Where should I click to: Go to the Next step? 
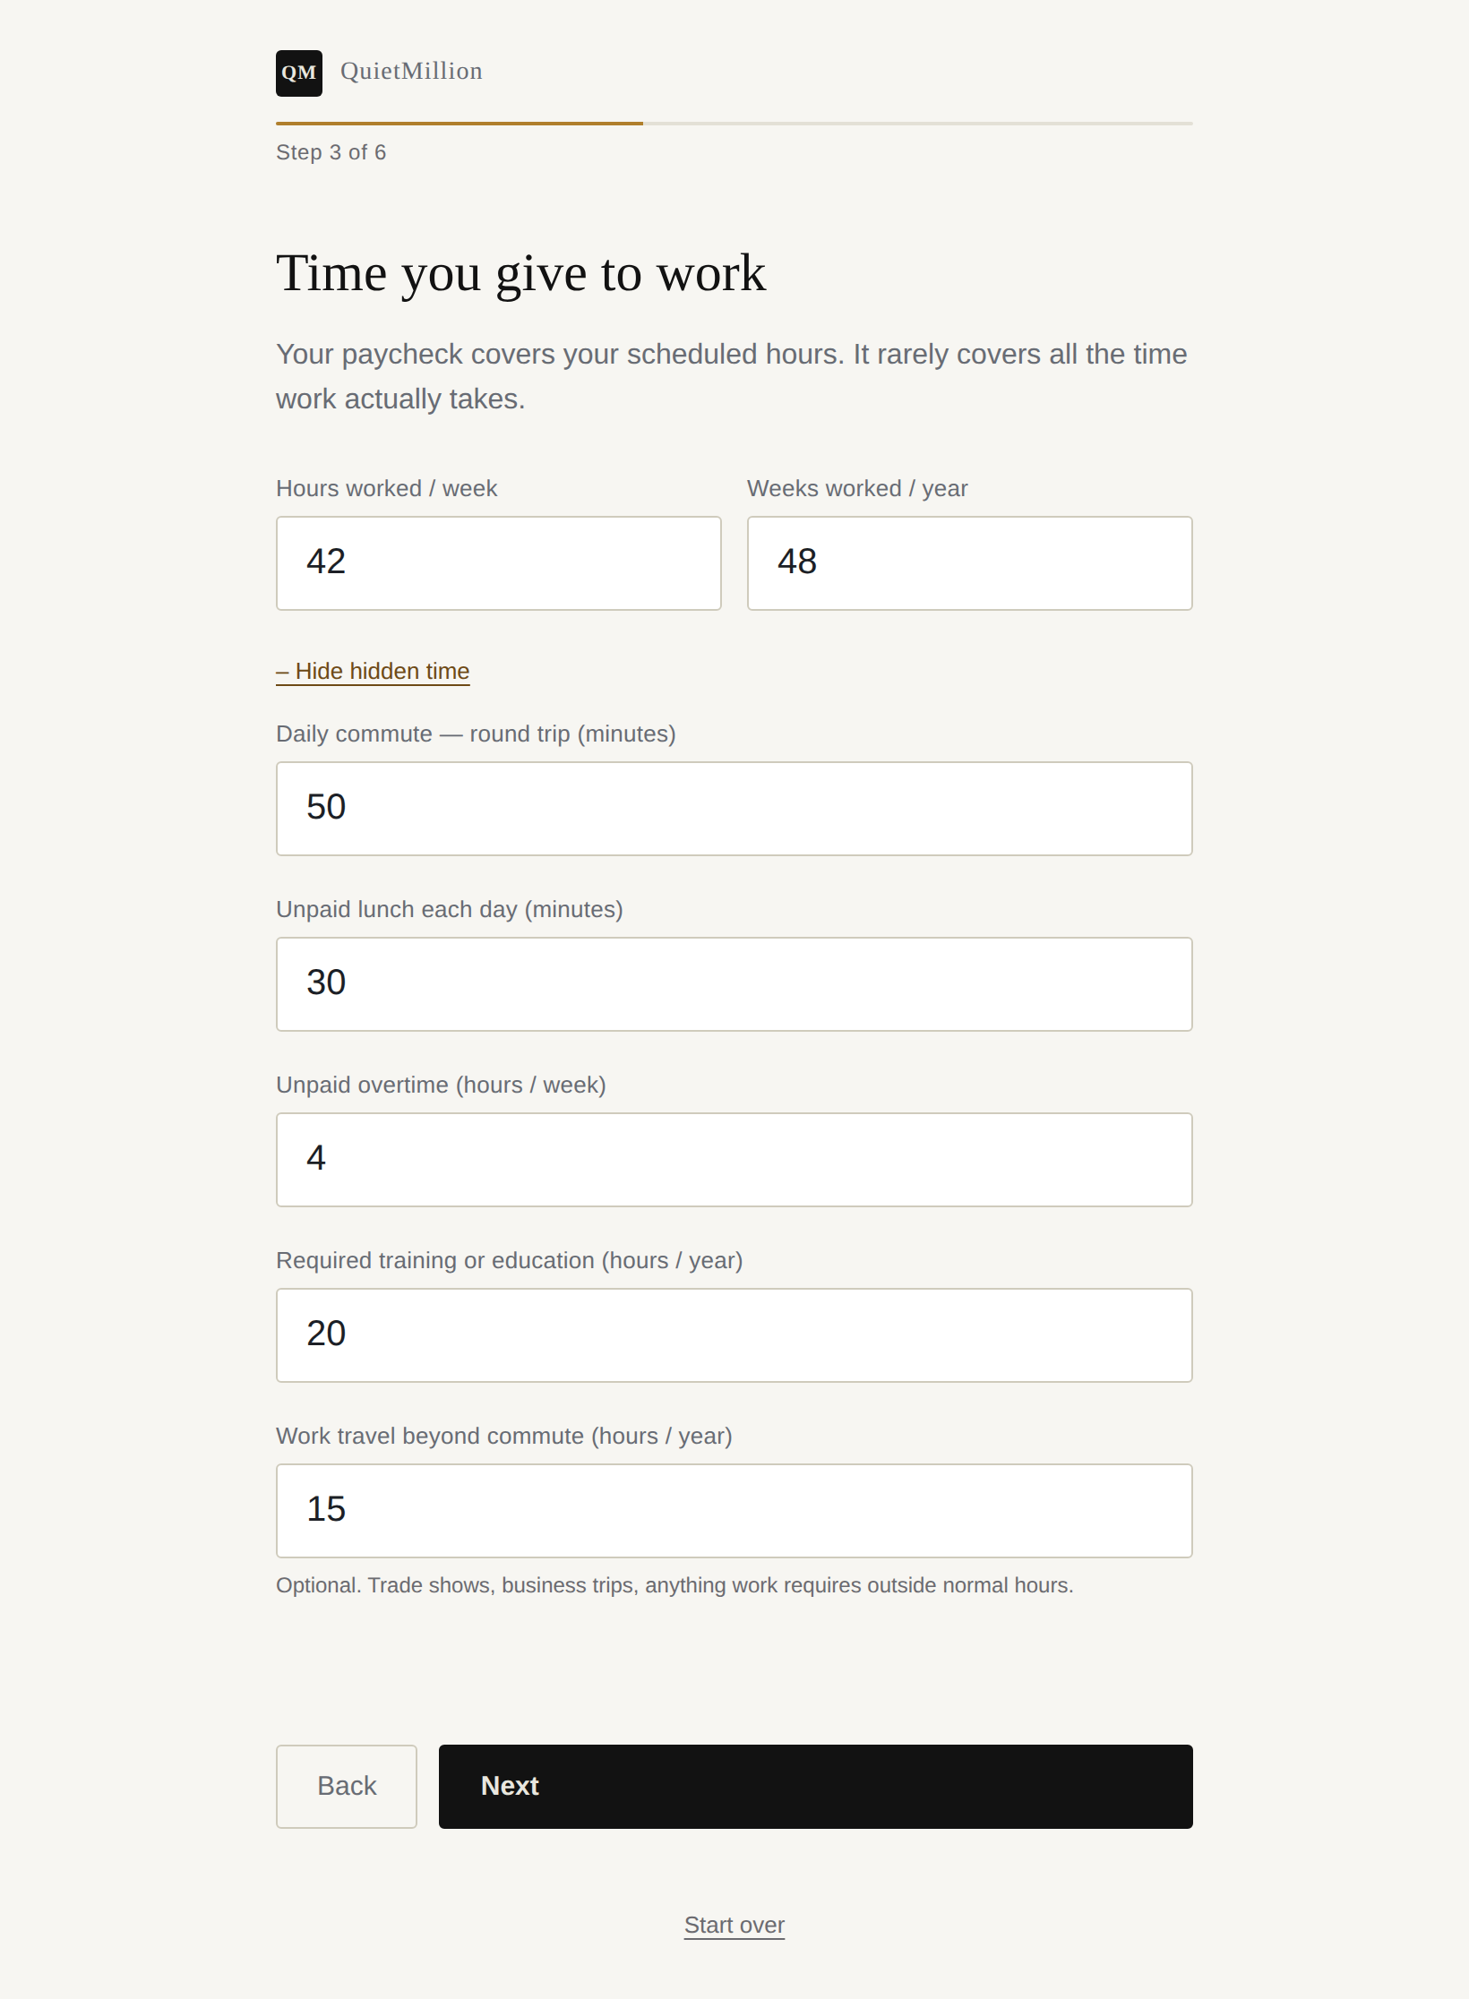point(816,1786)
